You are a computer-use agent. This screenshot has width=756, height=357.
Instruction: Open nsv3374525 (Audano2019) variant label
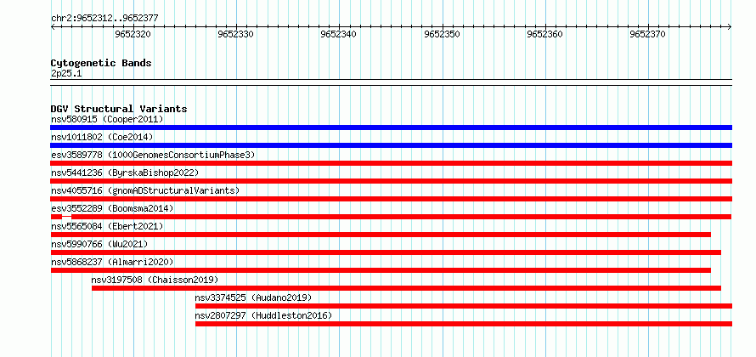254,297
